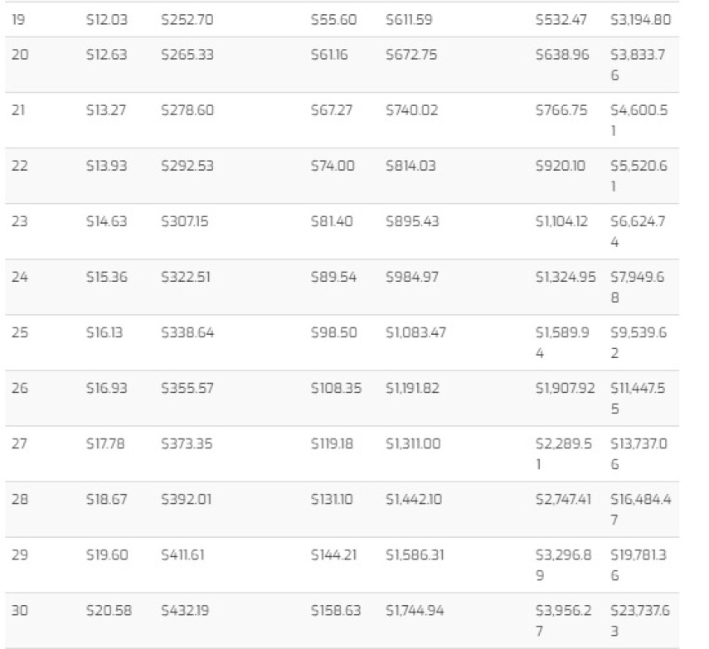Screen dimensions: 709x649
Task: Select the $392.01 cell in row 28
Action: click(187, 500)
